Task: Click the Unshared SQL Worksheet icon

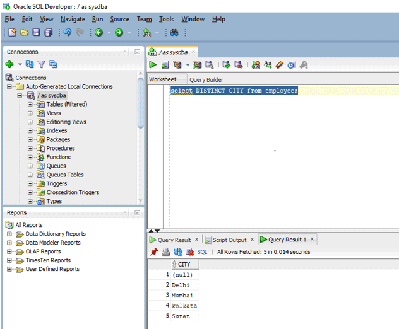Action: coord(256,65)
